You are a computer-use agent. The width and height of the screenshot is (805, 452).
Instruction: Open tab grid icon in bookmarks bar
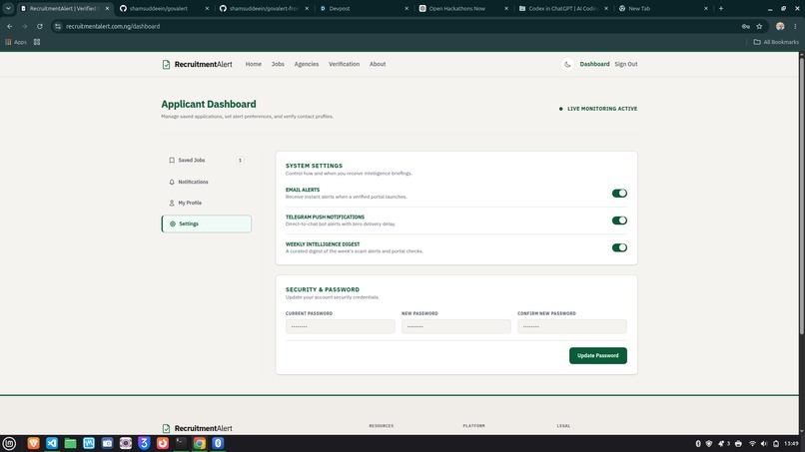tap(37, 42)
